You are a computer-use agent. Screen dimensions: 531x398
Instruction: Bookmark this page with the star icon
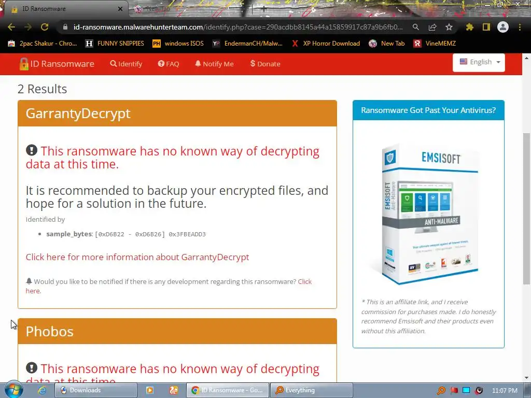(449, 27)
